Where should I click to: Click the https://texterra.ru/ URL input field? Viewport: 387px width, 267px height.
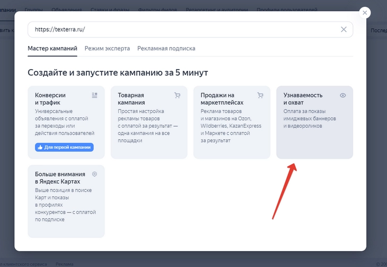point(190,30)
